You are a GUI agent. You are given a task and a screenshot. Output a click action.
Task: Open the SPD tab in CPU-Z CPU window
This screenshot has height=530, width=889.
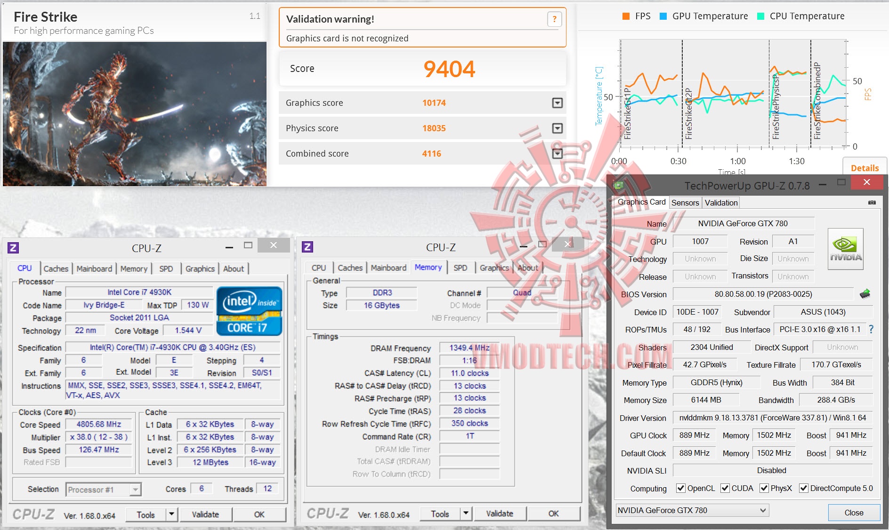click(166, 269)
